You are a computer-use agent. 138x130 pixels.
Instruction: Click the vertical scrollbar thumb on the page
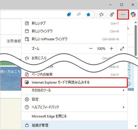click(136, 40)
